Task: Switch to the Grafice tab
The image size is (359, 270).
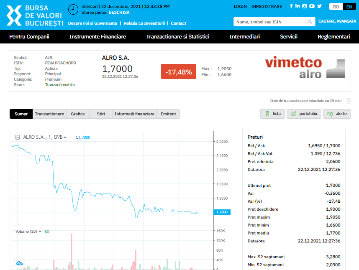Action: 78,114
